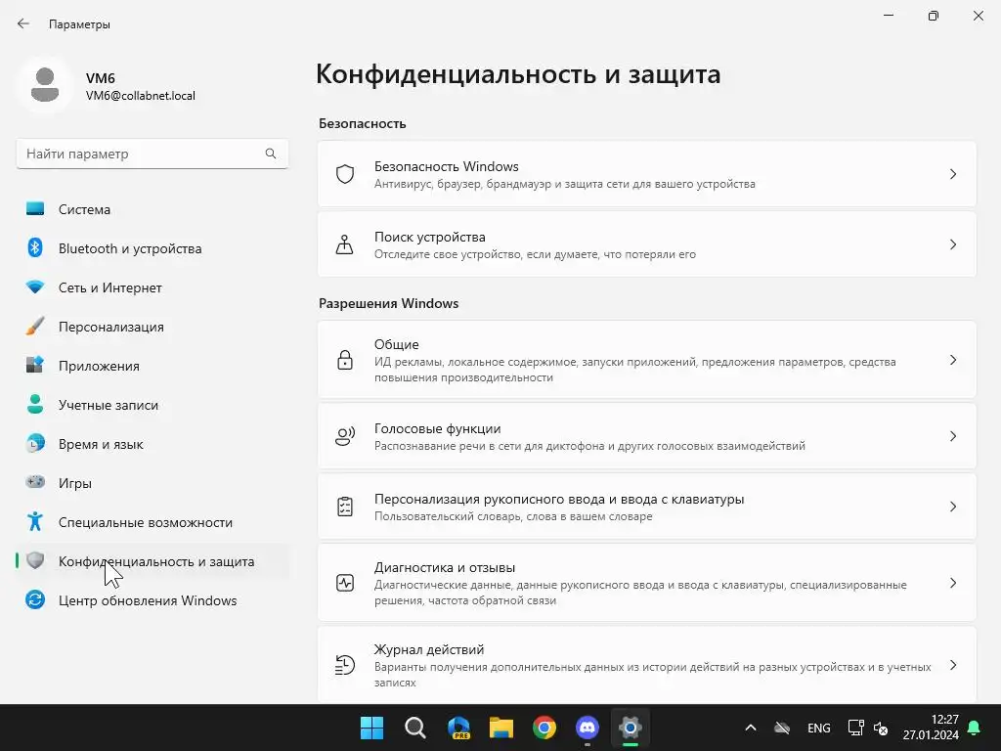Click the network monitor icon in tray

[x=855, y=728]
